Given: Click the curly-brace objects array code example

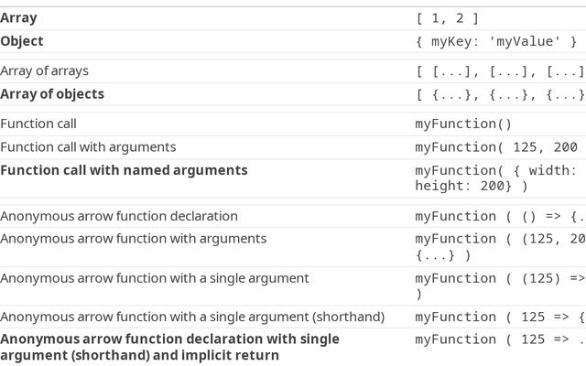Looking at the screenshot, I should pyautogui.click(x=500, y=94).
